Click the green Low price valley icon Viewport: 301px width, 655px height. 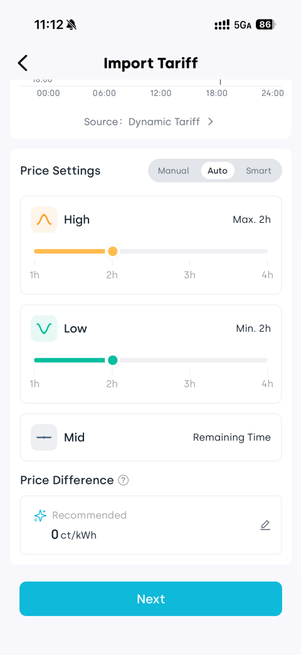pos(44,328)
